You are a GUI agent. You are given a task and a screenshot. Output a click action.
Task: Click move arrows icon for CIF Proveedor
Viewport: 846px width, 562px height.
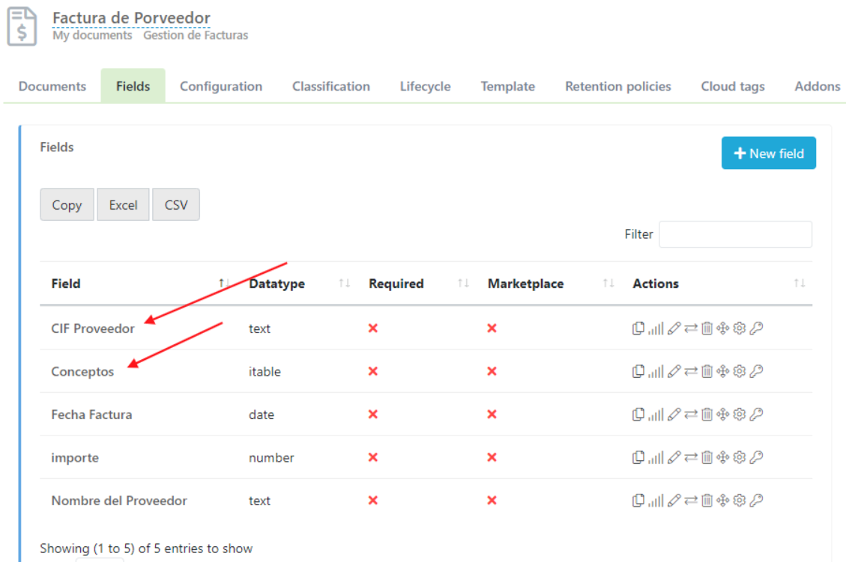point(722,329)
